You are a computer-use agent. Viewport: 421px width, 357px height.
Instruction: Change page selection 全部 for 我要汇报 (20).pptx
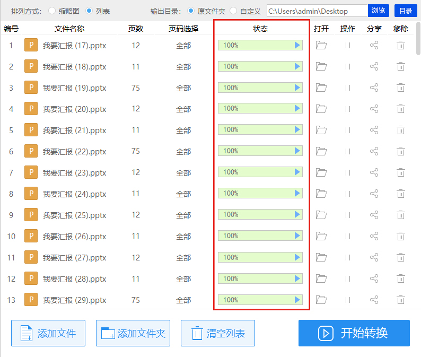183,109
